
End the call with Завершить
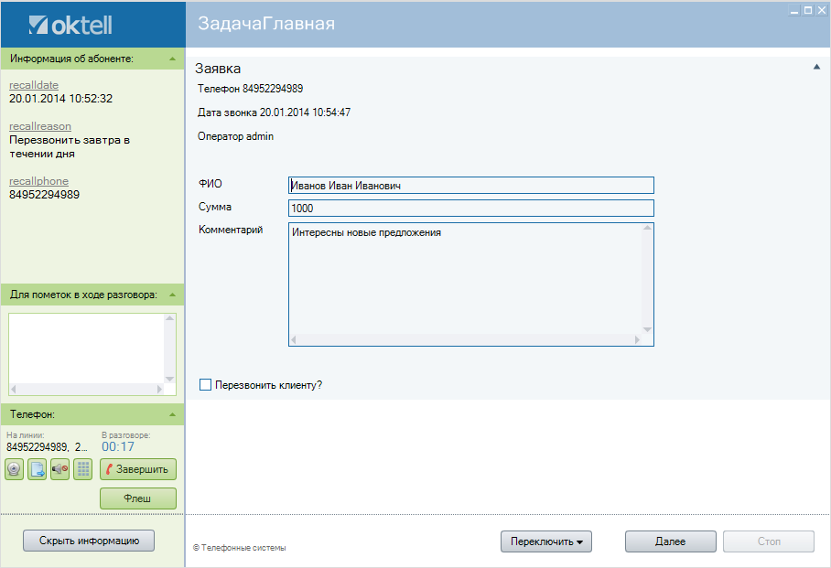click(137, 469)
